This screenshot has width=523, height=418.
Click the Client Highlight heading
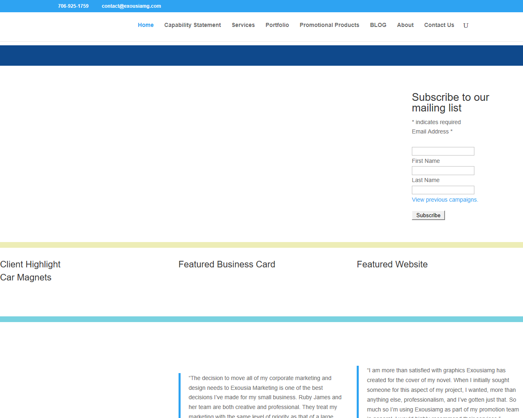30,265
